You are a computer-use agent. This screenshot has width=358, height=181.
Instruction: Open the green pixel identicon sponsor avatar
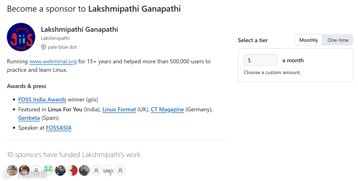(48, 171)
